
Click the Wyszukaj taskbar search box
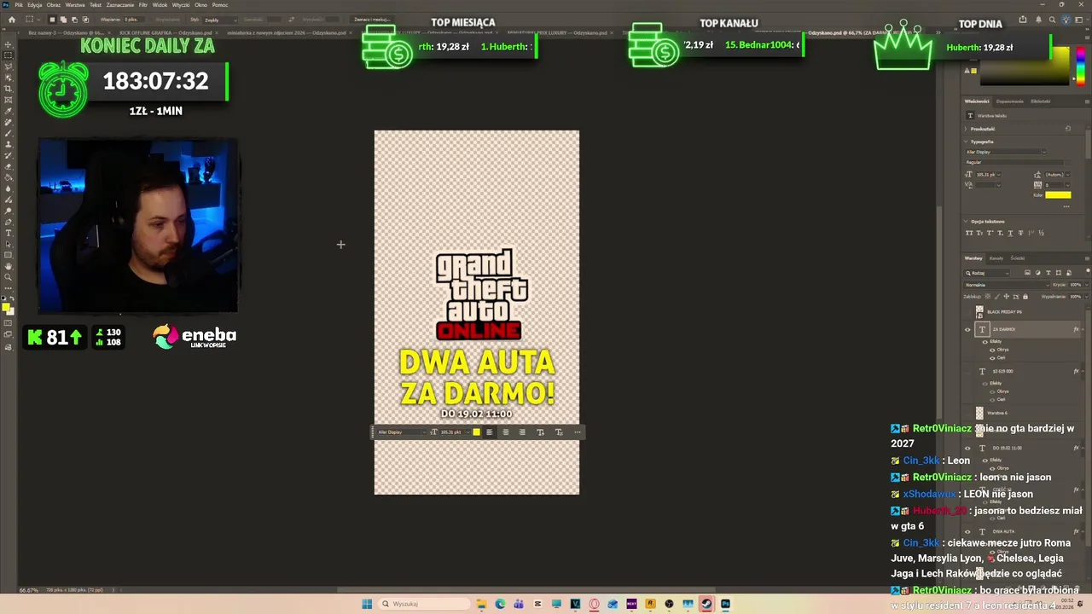coord(424,604)
